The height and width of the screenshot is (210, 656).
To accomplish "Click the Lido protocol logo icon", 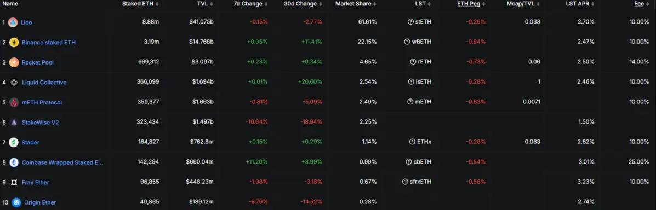I will (13, 22).
